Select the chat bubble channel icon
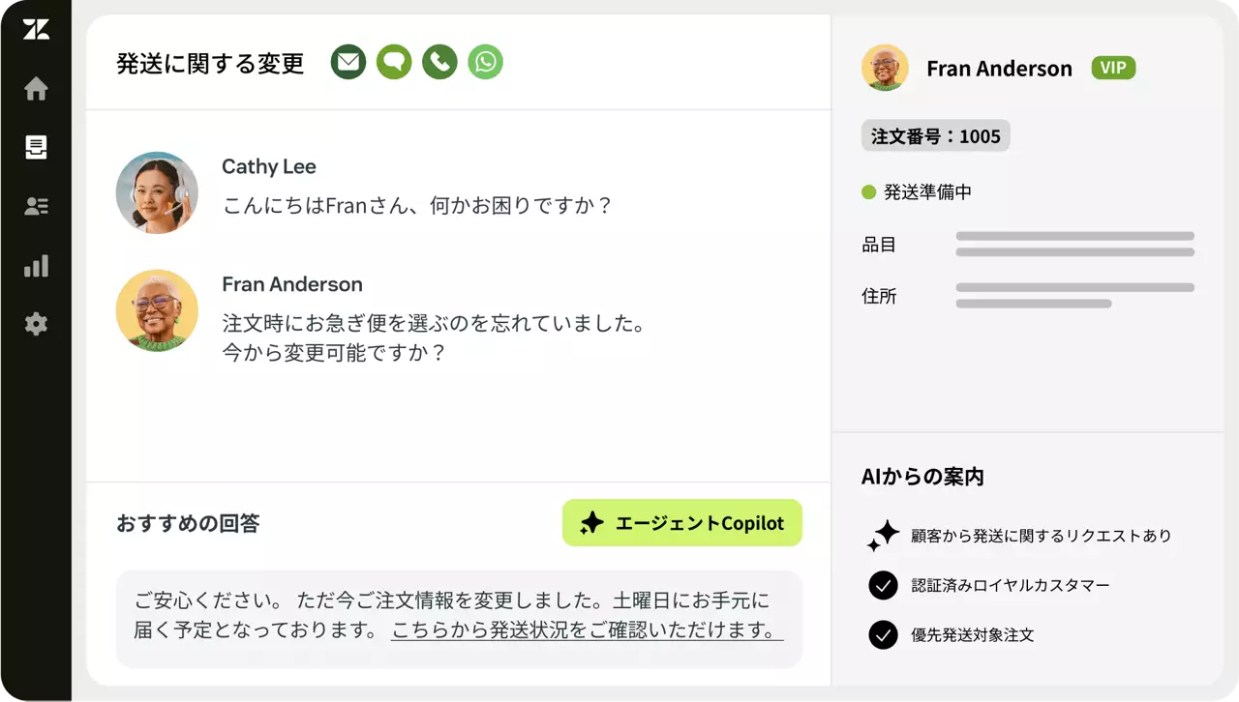 (x=394, y=63)
